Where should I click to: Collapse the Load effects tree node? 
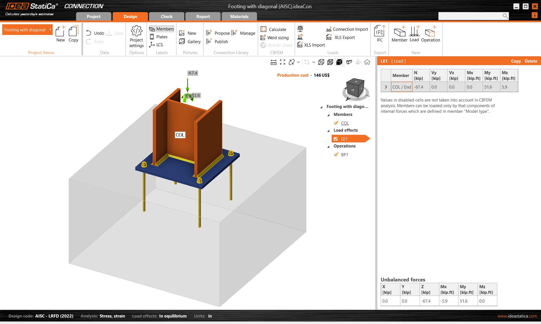coord(328,131)
